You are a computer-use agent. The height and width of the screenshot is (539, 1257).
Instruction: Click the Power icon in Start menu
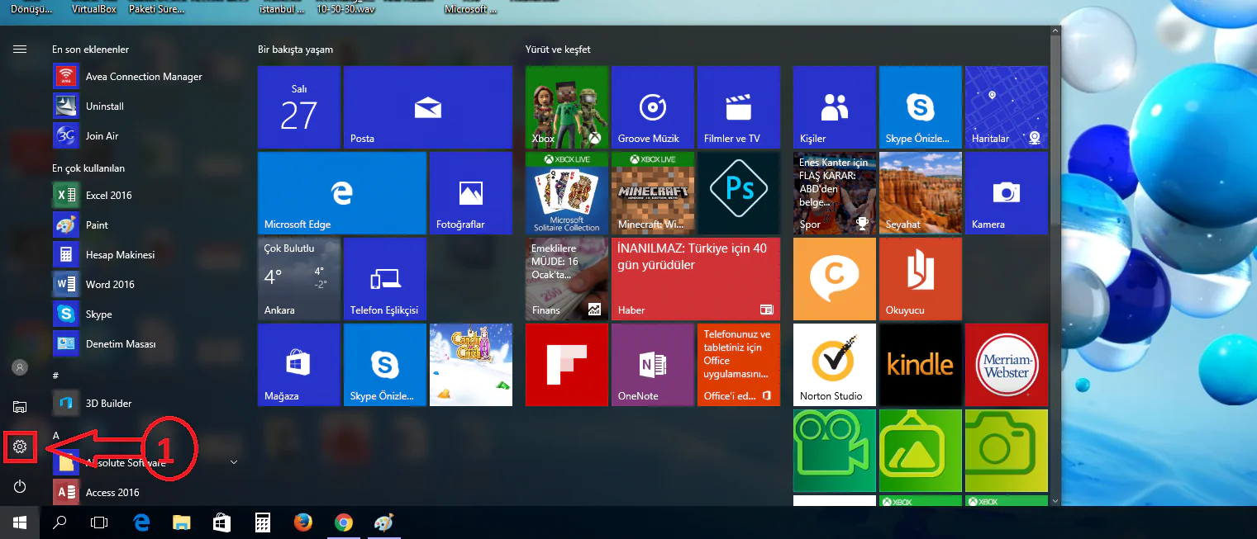(20, 487)
